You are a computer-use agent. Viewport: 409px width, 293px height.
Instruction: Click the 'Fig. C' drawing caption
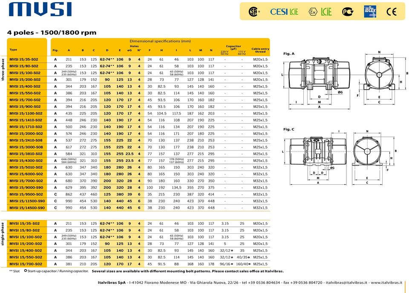point(289,129)
